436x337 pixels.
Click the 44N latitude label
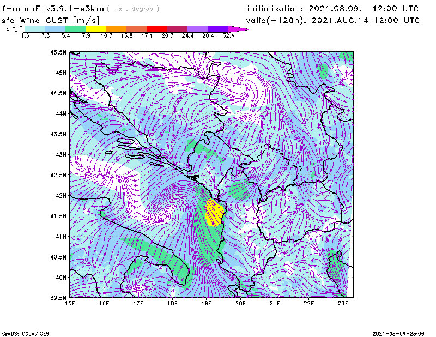61,113
